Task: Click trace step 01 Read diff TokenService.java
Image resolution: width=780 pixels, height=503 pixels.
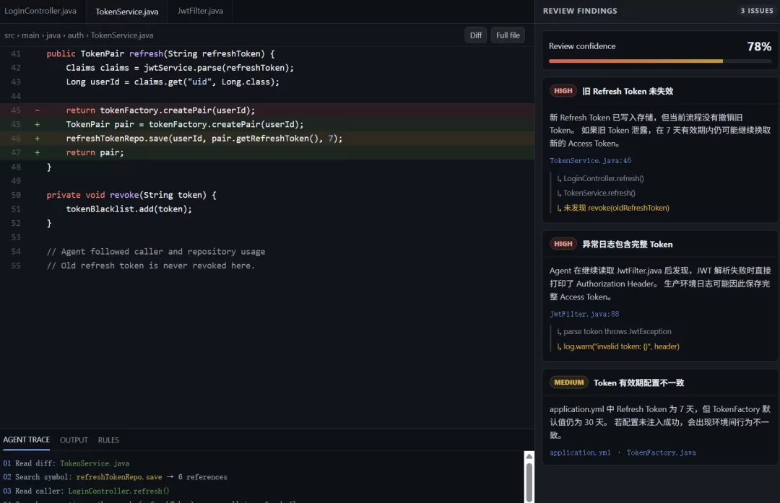Action: pos(66,463)
